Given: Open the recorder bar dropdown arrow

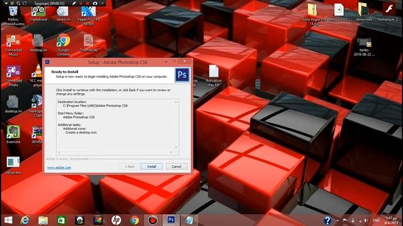Looking at the screenshot, I should 6,3.
